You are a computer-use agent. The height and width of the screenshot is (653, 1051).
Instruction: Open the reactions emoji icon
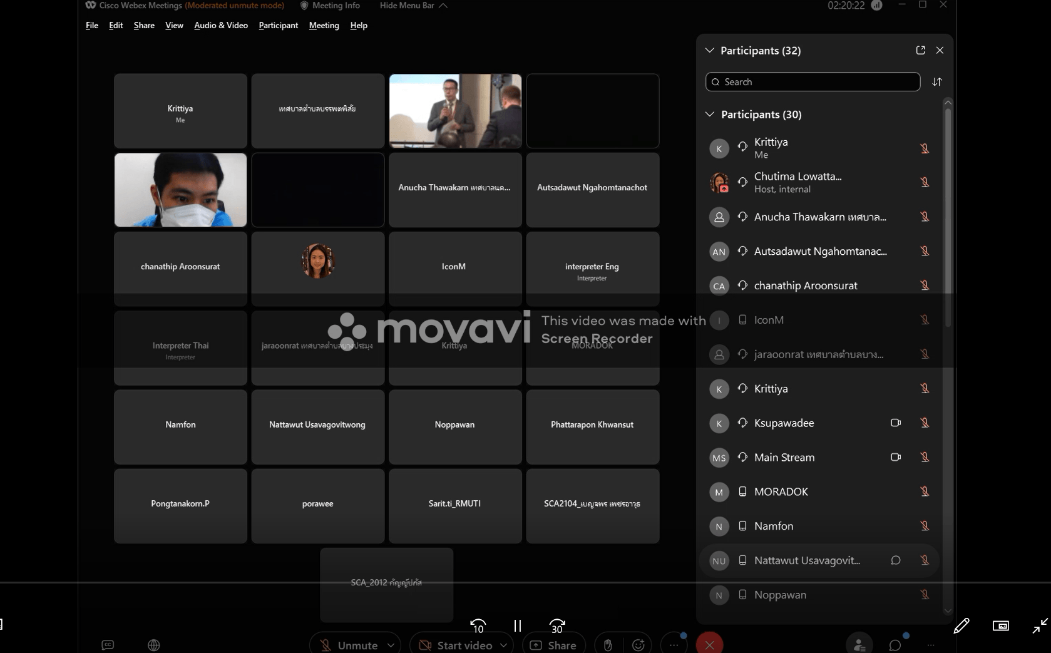(638, 645)
